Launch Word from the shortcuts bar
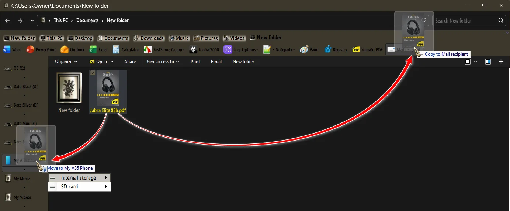510x211 pixels. coord(13,49)
